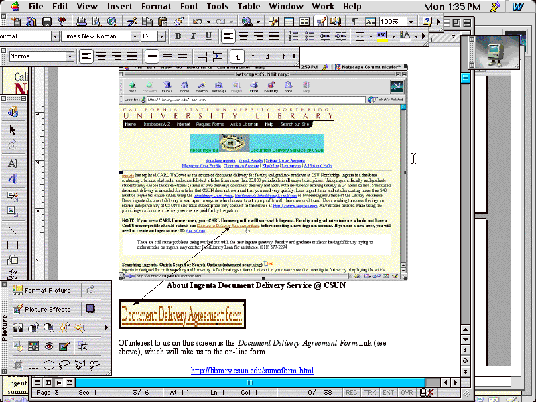
Task: Increase the paragraph indent
Action: [340, 36]
